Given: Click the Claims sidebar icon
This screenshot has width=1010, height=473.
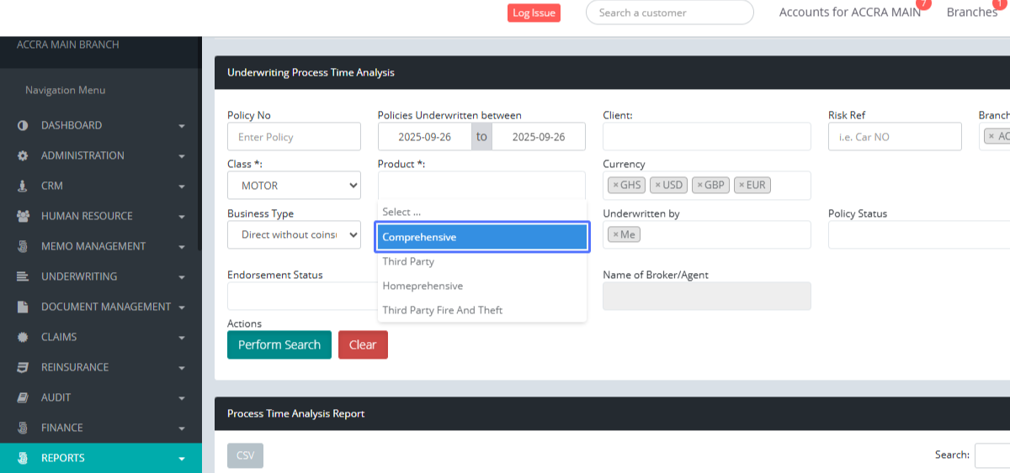Looking at the screenshot, I should 23,337.
